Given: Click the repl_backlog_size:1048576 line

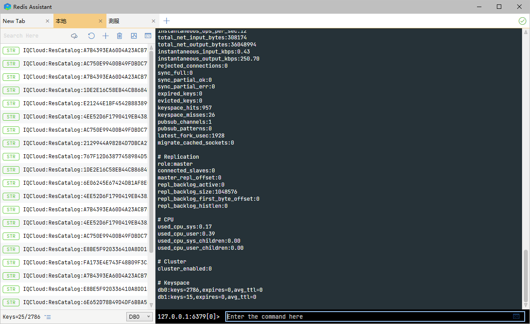Looking at the screenshot, I should (x=197, y=192).
